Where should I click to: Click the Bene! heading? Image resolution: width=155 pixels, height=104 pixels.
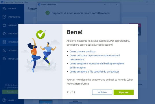coord(75,32)
